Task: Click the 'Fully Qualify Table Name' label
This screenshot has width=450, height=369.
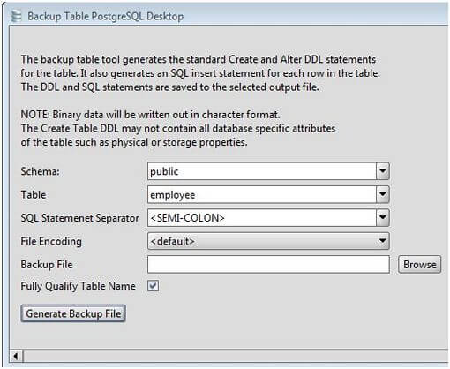Action: pos(78,286)
